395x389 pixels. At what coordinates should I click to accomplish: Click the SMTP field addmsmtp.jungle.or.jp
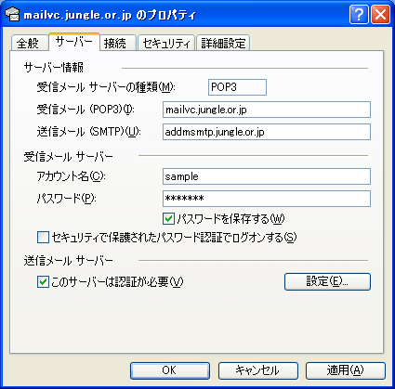pyautogui.click(x=267, y=132)
